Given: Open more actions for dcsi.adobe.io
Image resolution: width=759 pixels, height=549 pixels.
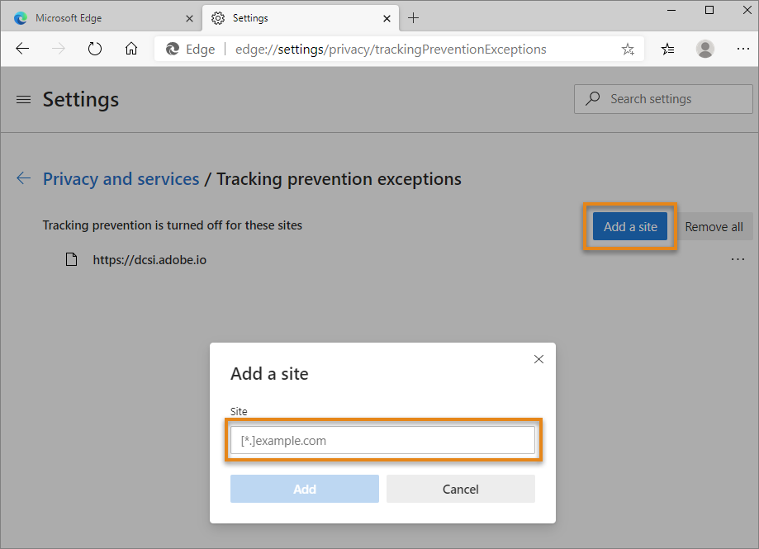Looking at the screenshot, I should point(738,259).
